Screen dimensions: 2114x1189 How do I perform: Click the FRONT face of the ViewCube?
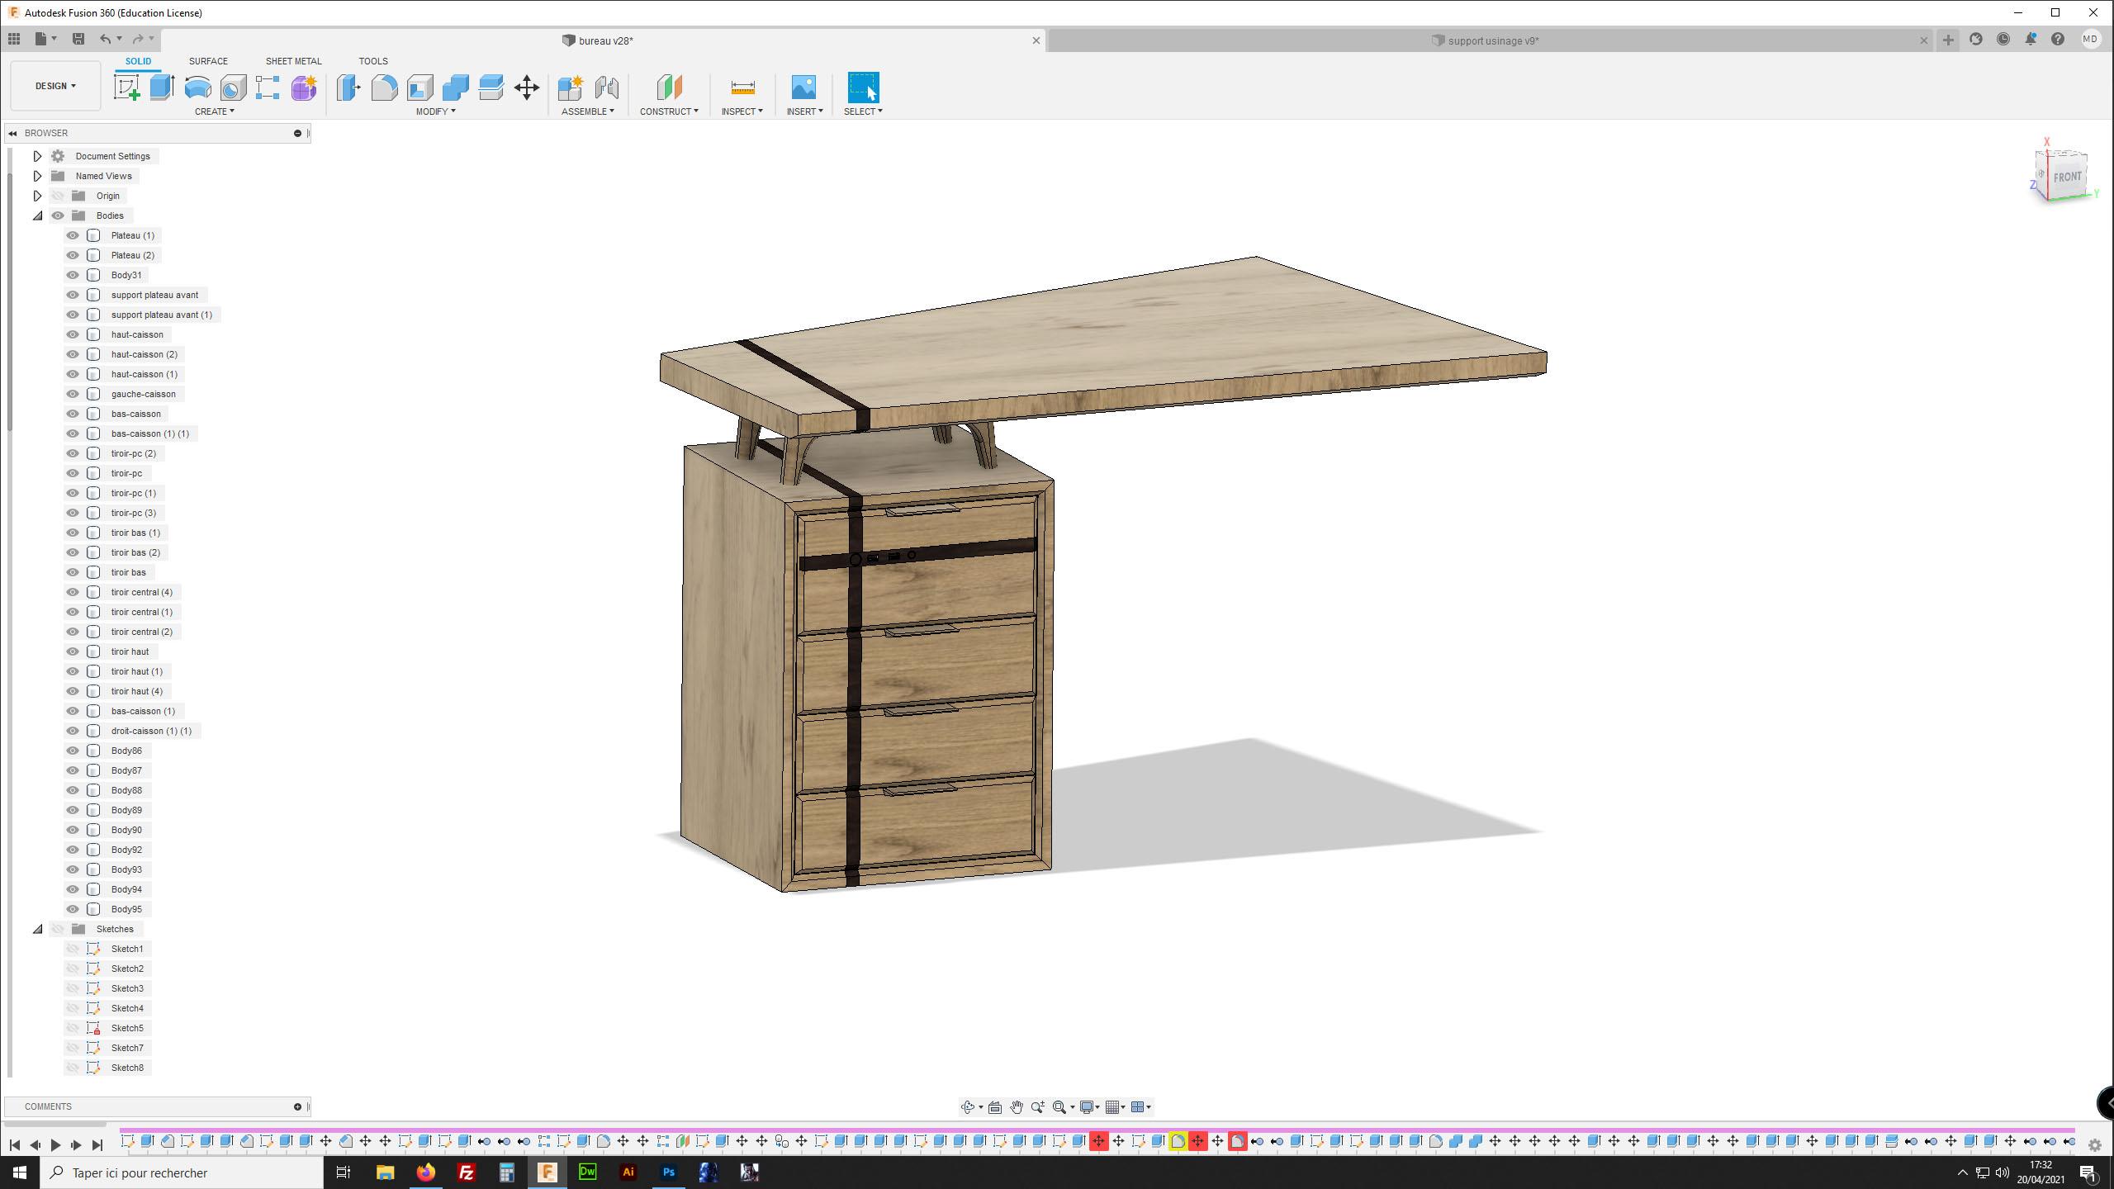pyautogui.click(x=2067, y=177)
